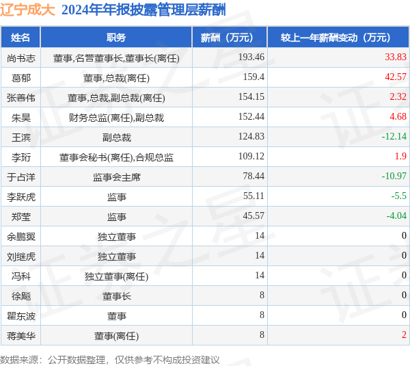Select the name 郑莹
The image size is (410, 366).
(21, 217)
